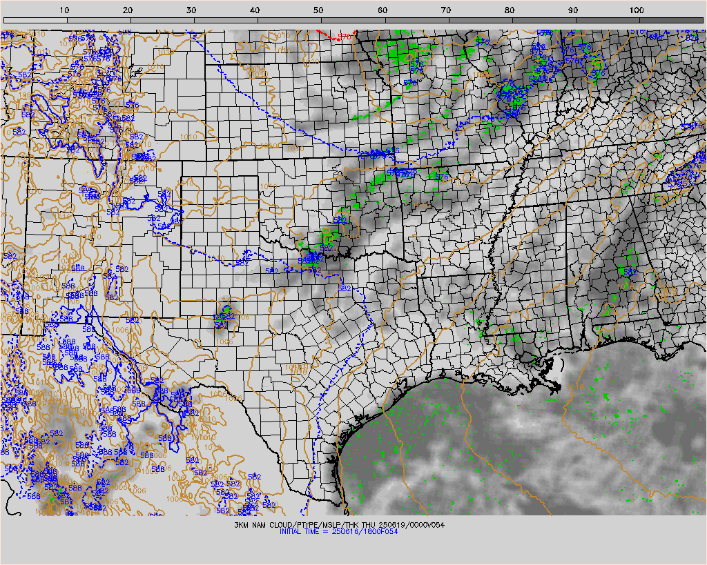
Task: Pick the gray swatch between 10 and 20
Action: tap(99, 20)
